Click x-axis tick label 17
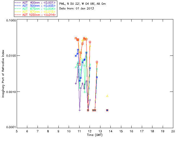Screen dimensions: 178x142 (x=142, y=131)
